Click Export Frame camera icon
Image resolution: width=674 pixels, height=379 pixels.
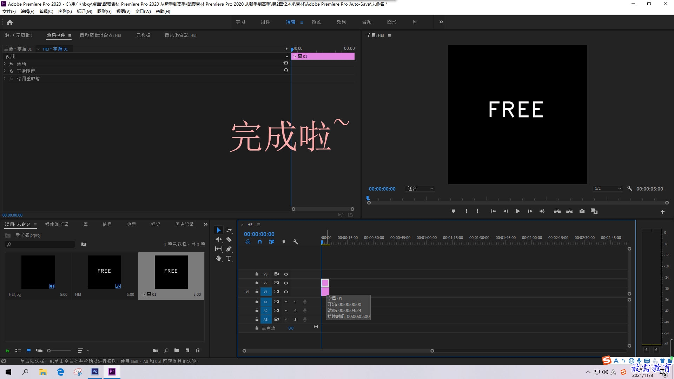pos(582,211)
